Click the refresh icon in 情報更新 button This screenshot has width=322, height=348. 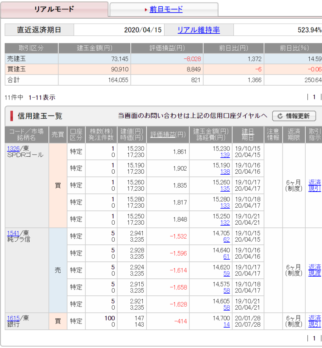coord(280,116)
